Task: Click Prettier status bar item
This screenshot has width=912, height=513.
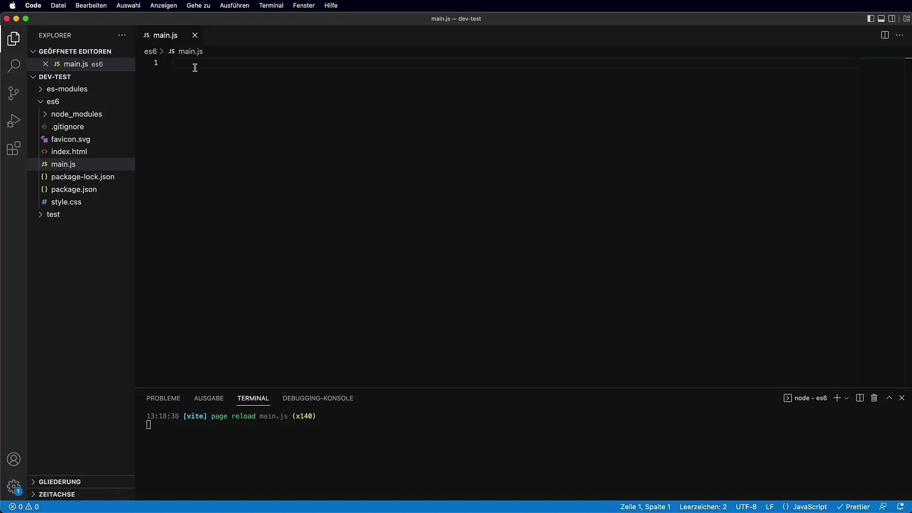Action: [x=853, y=507]
